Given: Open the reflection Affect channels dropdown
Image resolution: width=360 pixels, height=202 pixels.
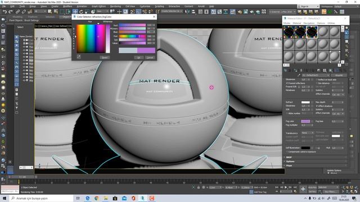Looking at the screenshot, I should coord(338,94).
